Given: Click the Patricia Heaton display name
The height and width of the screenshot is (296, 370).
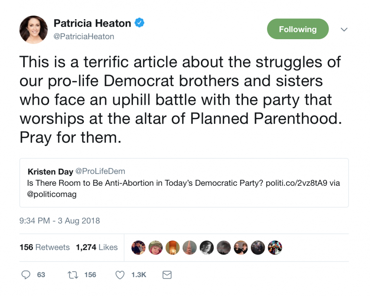Looking at the screenshot, I should coord(92,23).
